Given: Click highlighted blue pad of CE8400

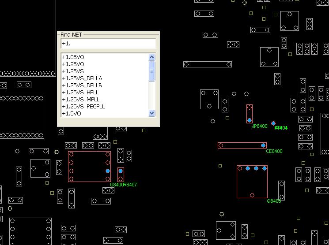Looking at the screenshot, I should [x=263, y=145].
